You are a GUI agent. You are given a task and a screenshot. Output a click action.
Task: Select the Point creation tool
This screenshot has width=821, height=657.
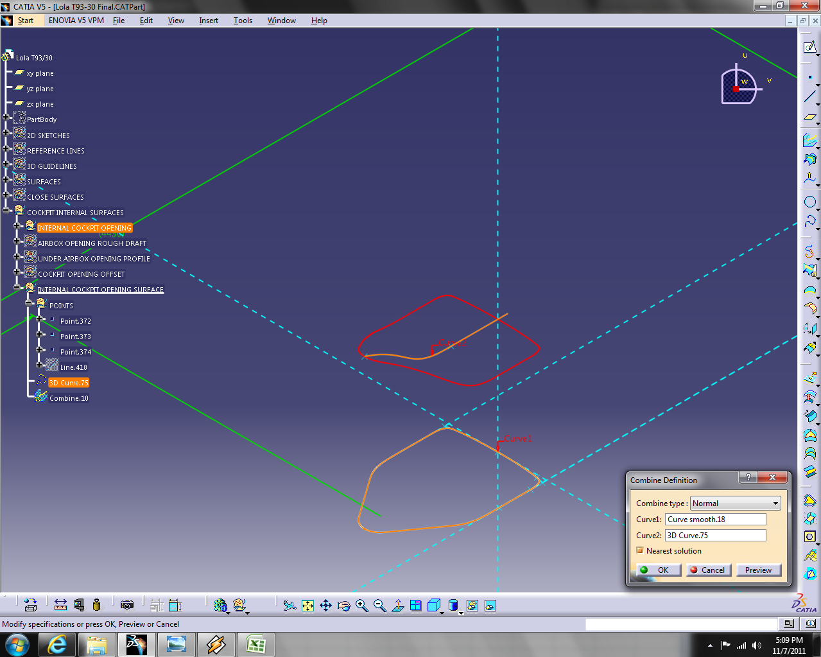(809, 77)
